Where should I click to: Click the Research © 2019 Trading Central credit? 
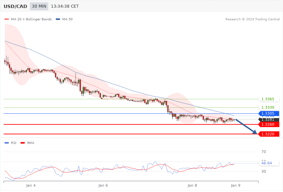252,19
